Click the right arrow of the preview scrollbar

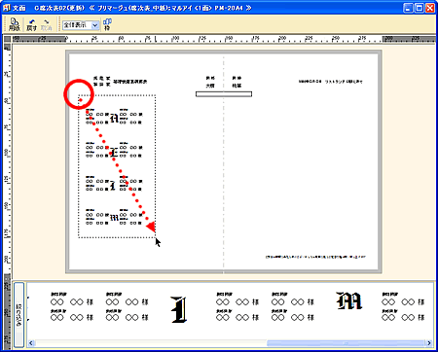(429, 343)
